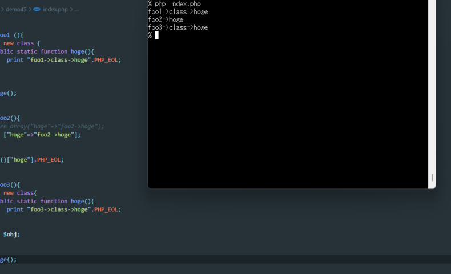Image resolution: width=451 pixels, height=274 pixels.
Task: Open the index.php breadcrumb item
Action: click(x=55, y=10)
